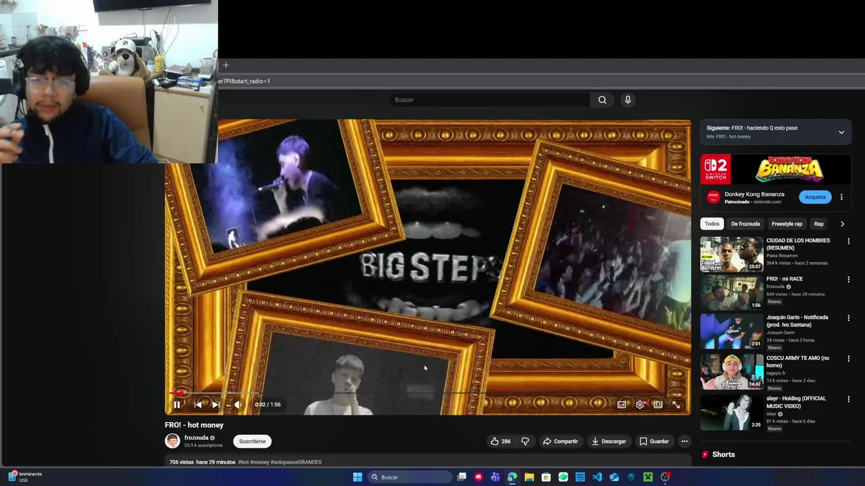Open Microsoft Store from the taskbar
Viewport: 865px width, 486px height.
[546, 477]
